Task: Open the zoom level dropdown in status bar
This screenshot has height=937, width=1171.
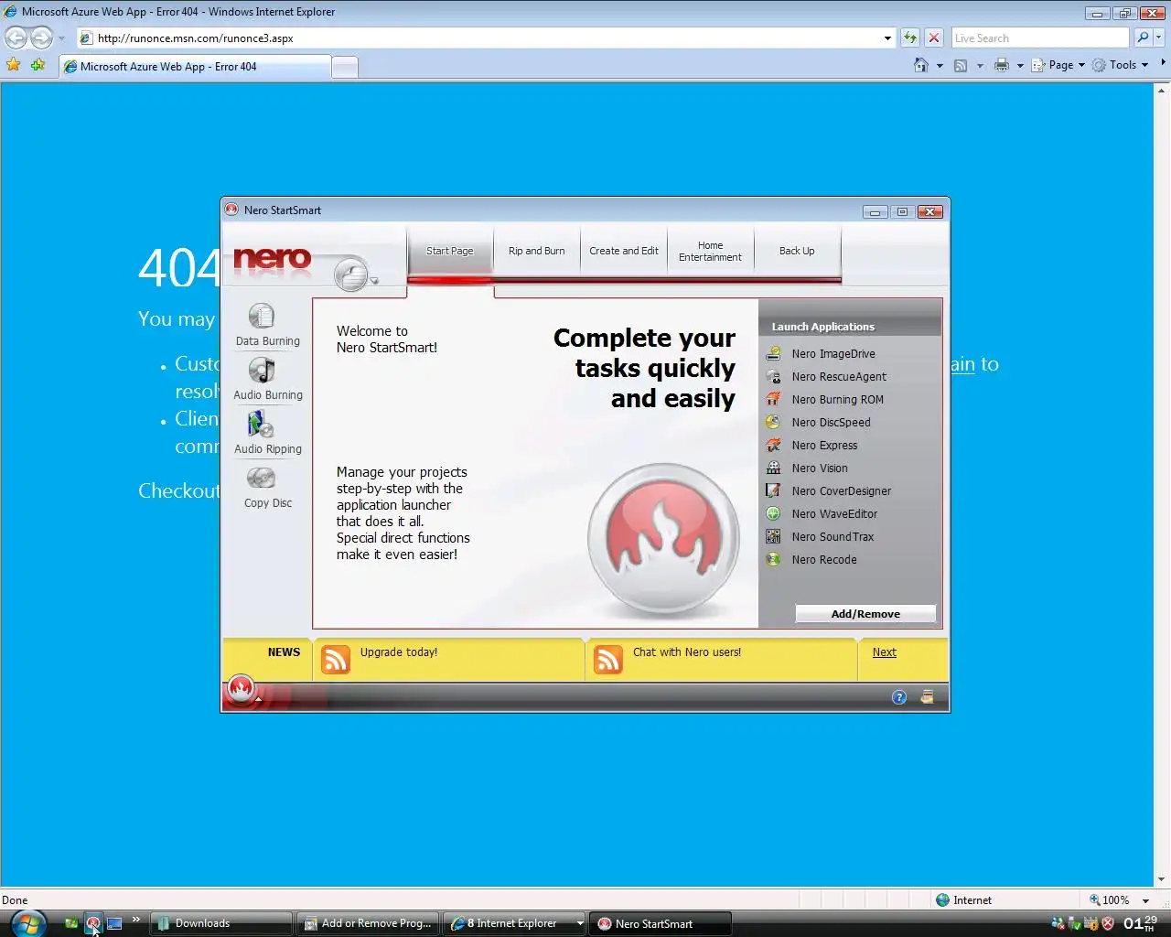Action: pyautogui.click(x=1145, y=900)
